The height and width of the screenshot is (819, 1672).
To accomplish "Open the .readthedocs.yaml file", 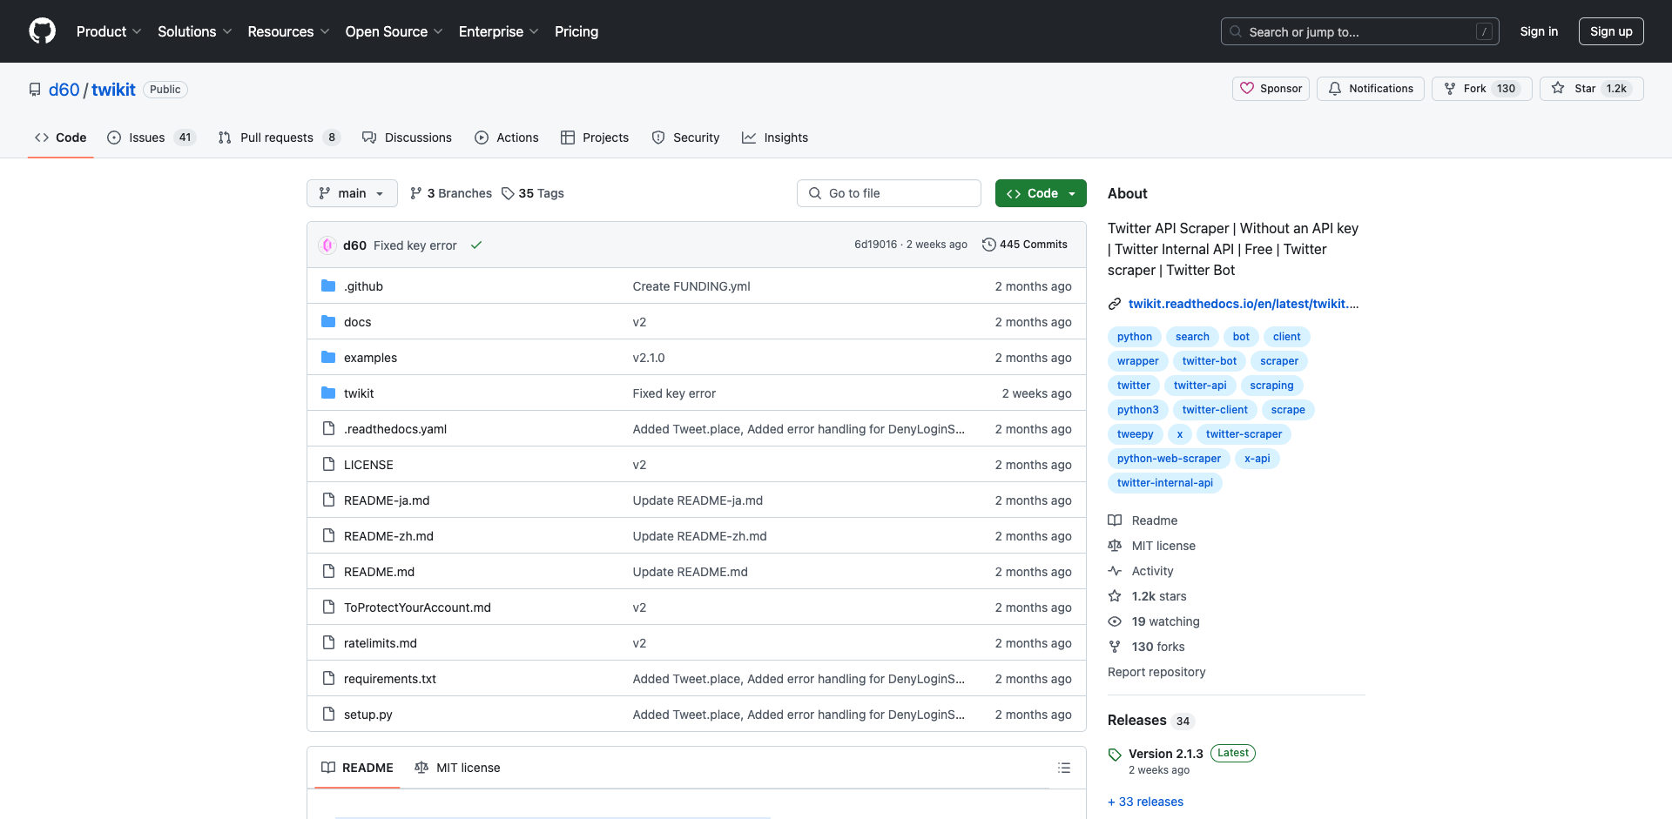I will pyautogui.click(x=395, y=429).
